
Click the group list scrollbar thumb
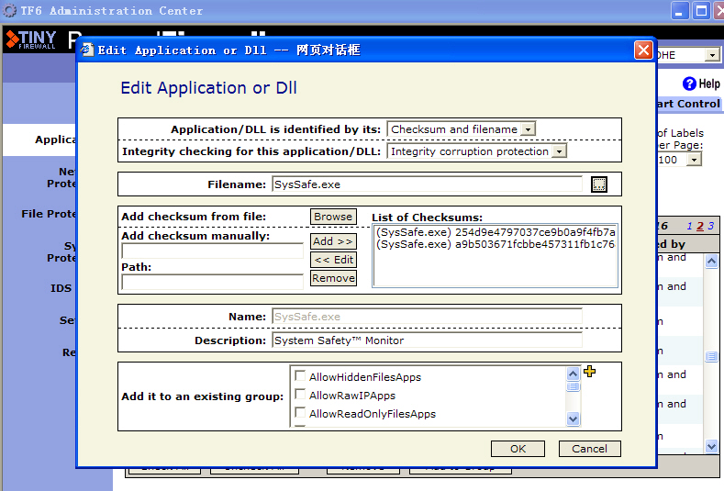[573, 386]
